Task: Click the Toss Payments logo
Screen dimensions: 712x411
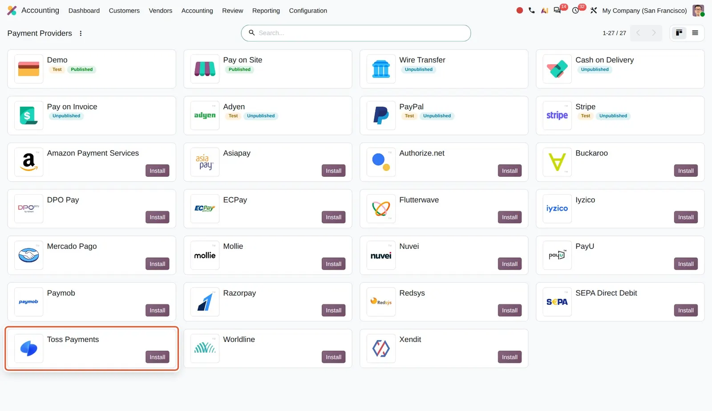Action: click(29, 348)
